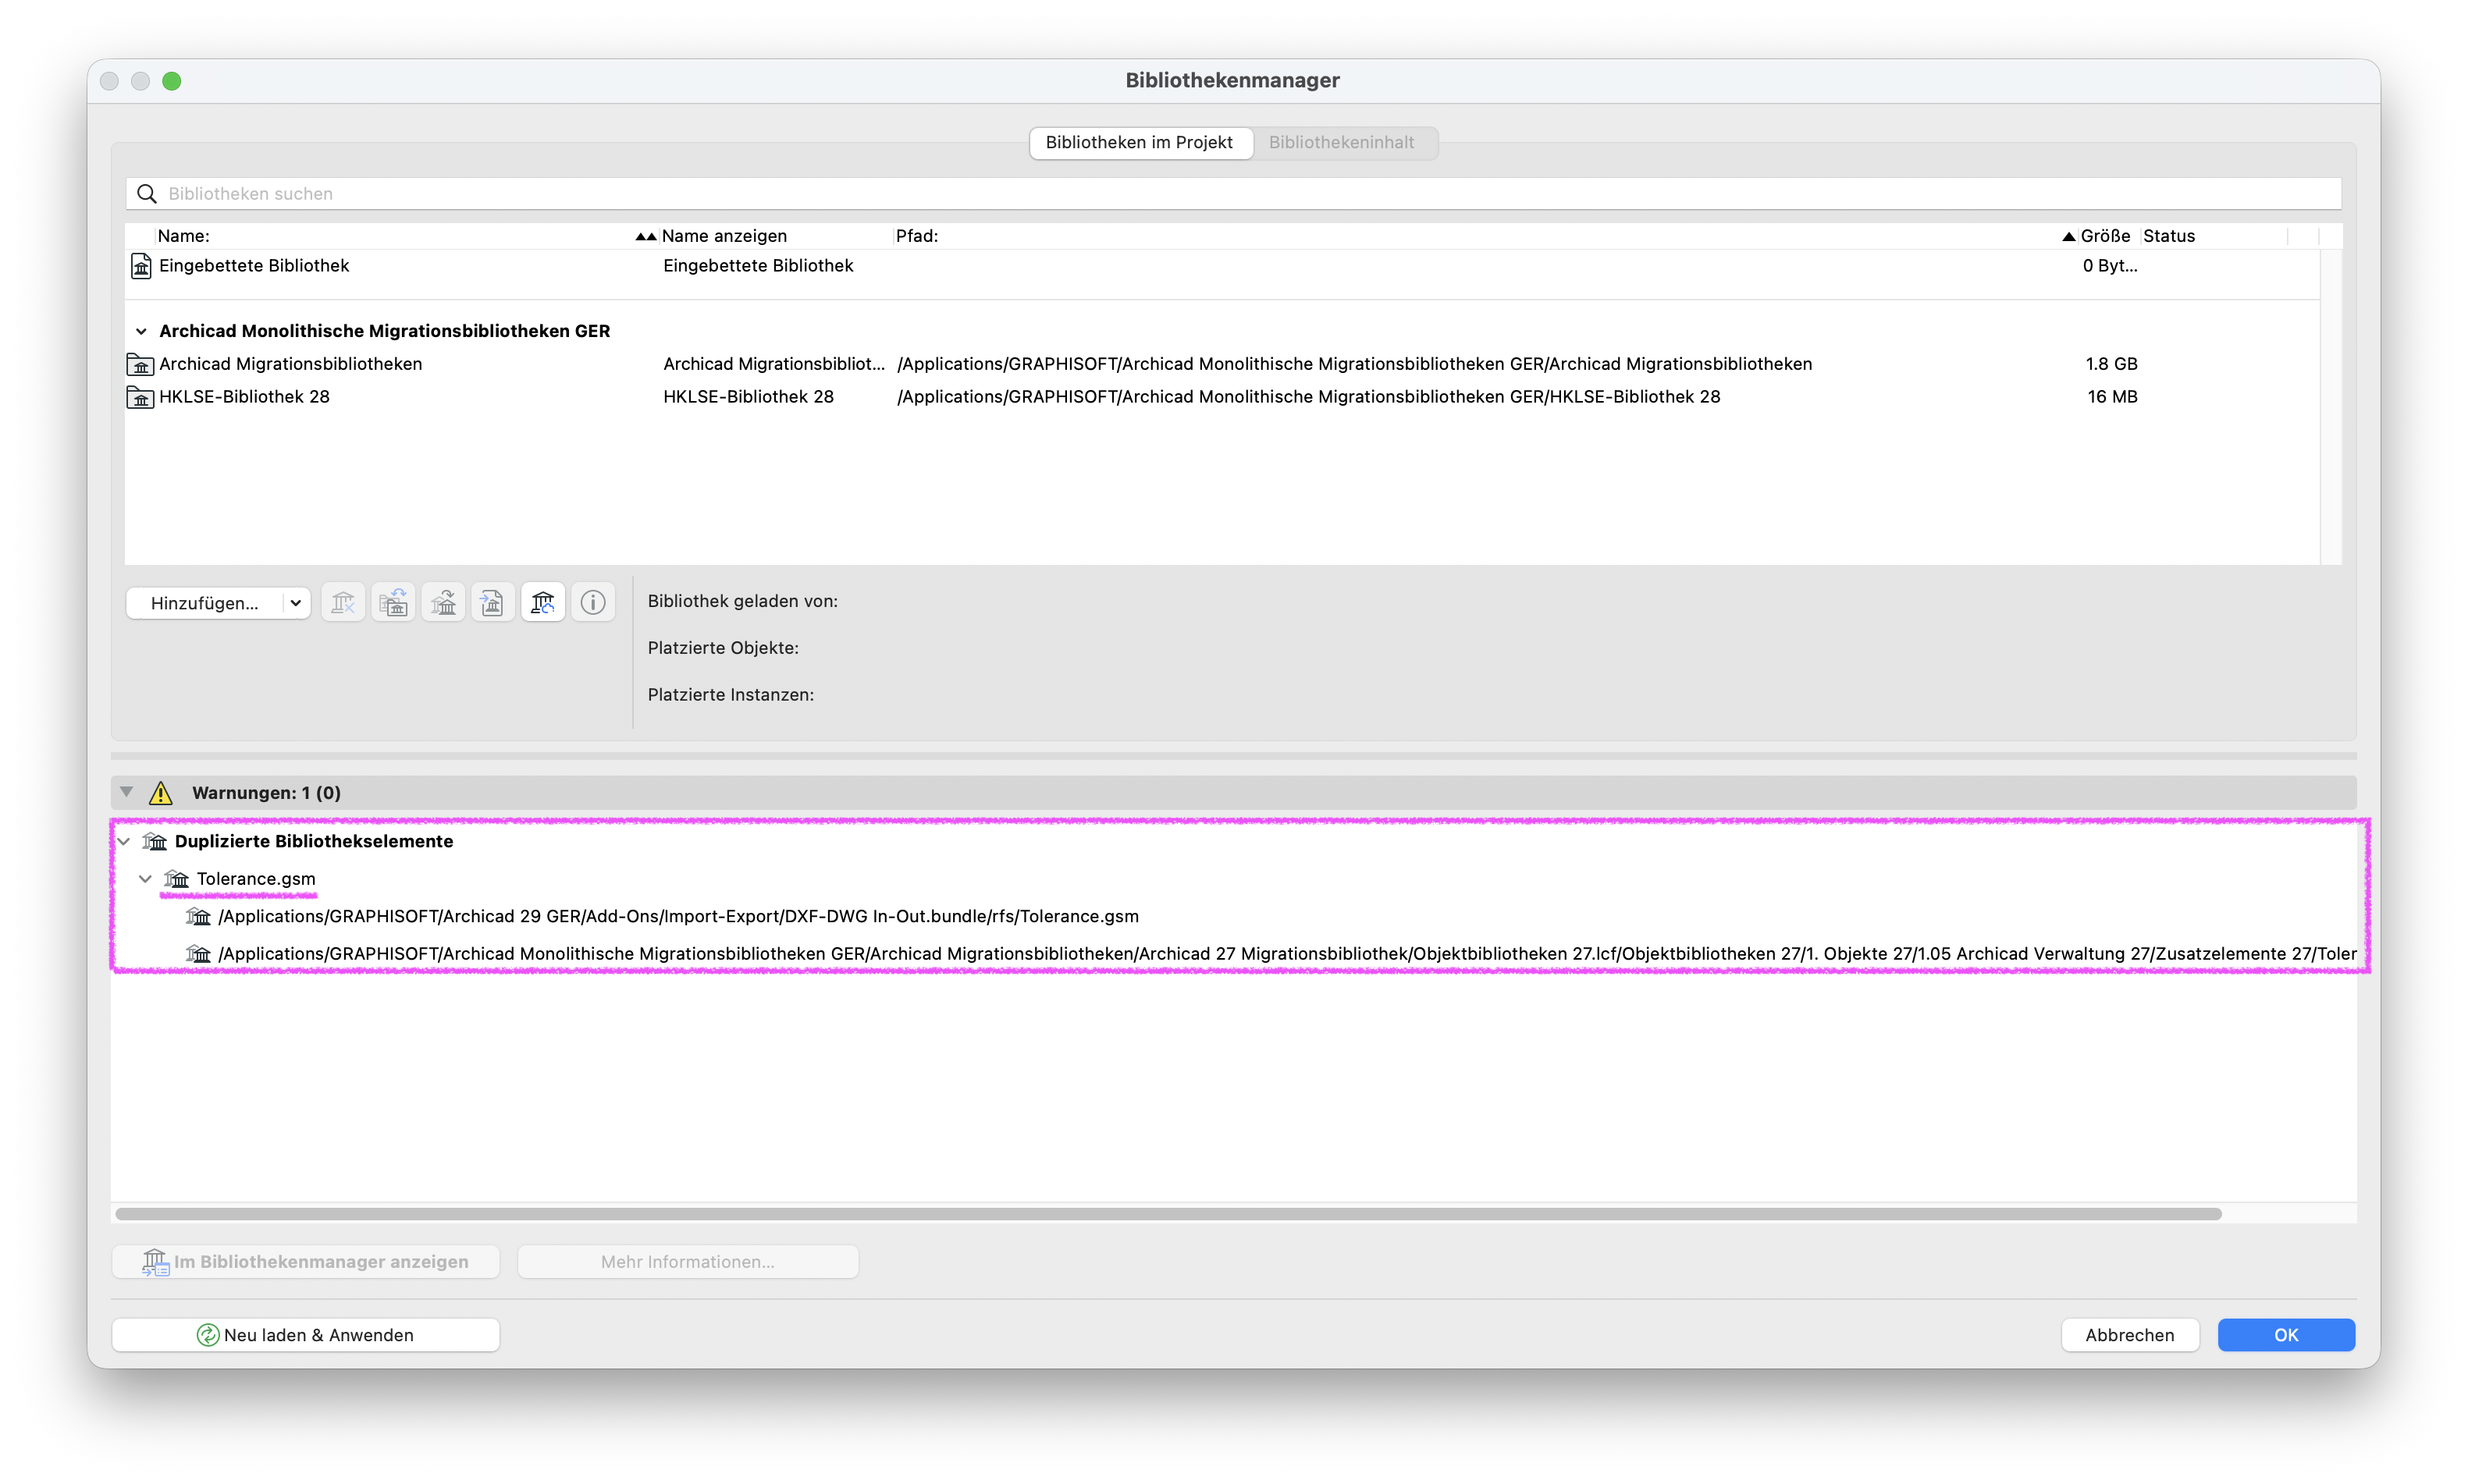Image resolution: width=2468 pixels, height=1484 pixels.
Task: Click the Tolerance.gsm library icon
Action: tap(177, 879)
